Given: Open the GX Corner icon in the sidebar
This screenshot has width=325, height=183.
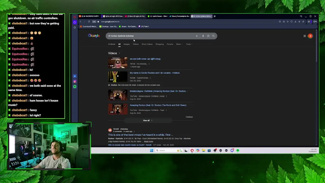Looking at the screenshot, I should point(75,22).
